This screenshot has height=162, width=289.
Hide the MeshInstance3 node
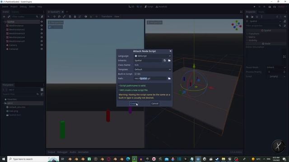(42, 33)
